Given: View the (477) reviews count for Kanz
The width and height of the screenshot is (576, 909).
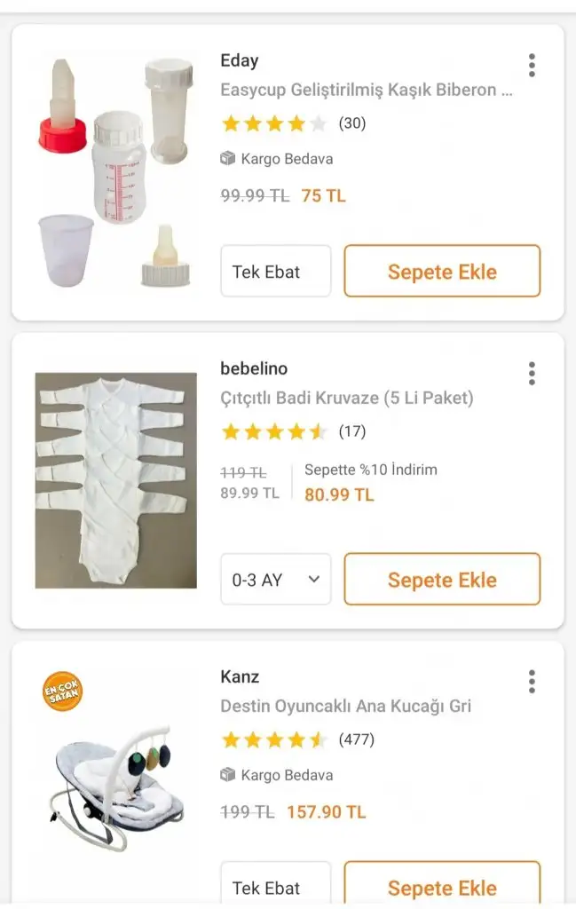Looking at the screenshot, I should click(x=357, y=739).
